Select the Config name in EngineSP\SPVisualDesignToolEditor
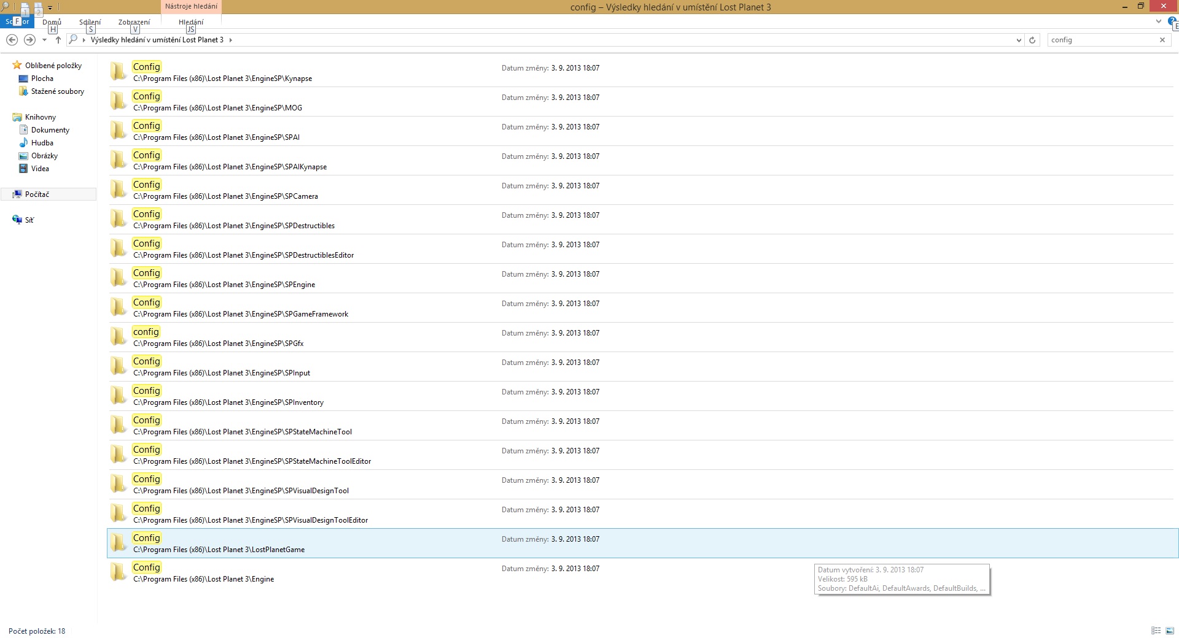1179x638 pixels. click(146, 509)
